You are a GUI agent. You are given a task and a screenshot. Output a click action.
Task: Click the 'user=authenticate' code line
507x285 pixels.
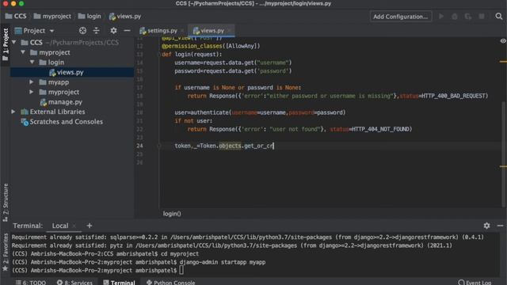point(260,112)
